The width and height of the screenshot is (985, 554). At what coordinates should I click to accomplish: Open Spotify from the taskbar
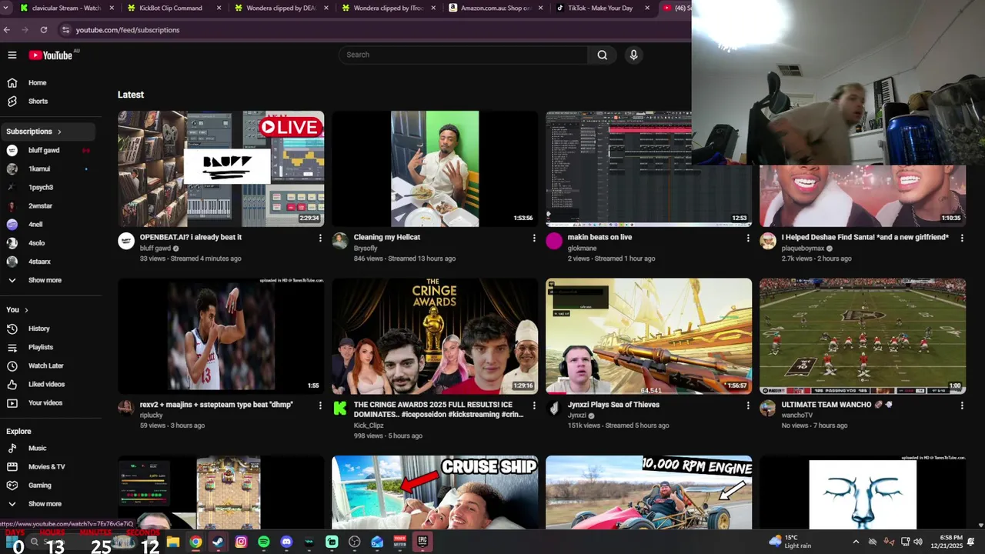point(264,542)
